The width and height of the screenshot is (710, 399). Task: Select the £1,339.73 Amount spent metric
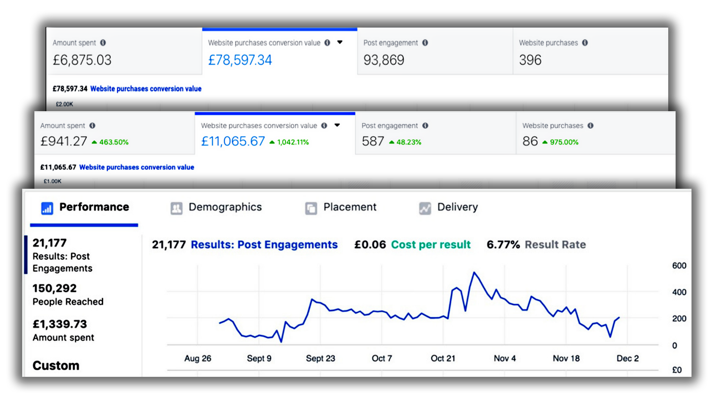coord(63,330)
